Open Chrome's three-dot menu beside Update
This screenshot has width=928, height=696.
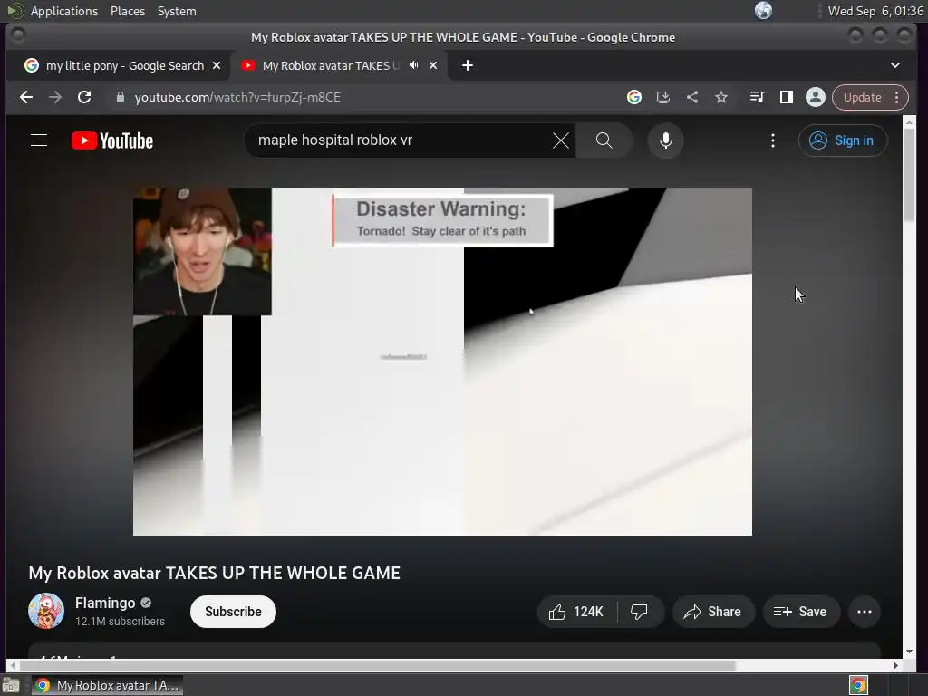[x=897, y=97]
